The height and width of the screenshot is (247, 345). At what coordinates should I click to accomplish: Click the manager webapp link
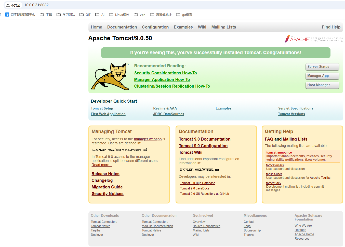[x=148, y=139]
